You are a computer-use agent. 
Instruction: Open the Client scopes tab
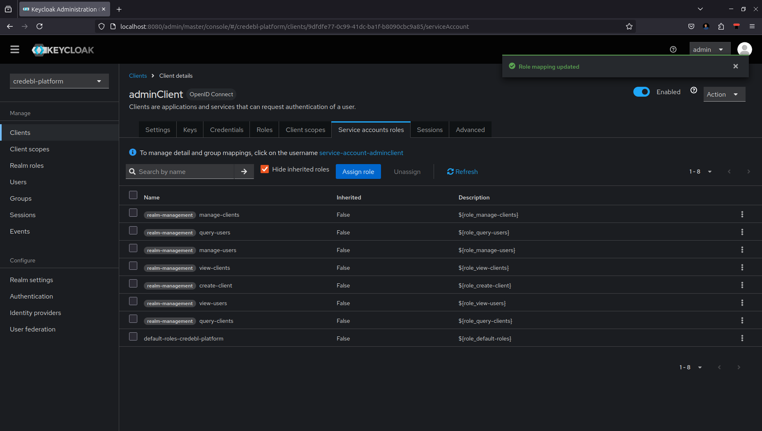tap(305, 130)
